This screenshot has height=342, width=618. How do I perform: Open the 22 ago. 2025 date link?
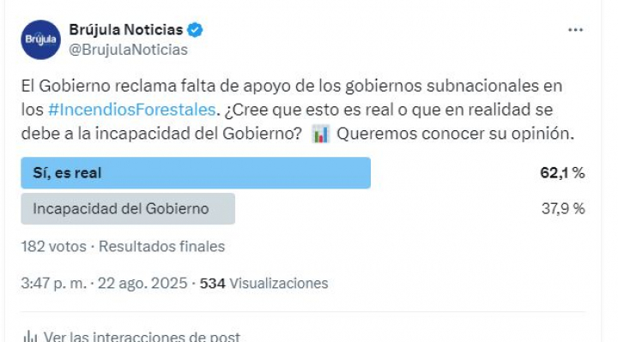(142, 284)
